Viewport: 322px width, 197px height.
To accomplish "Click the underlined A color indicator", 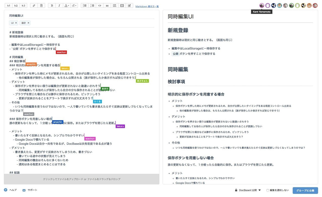I will pos(65,5).
